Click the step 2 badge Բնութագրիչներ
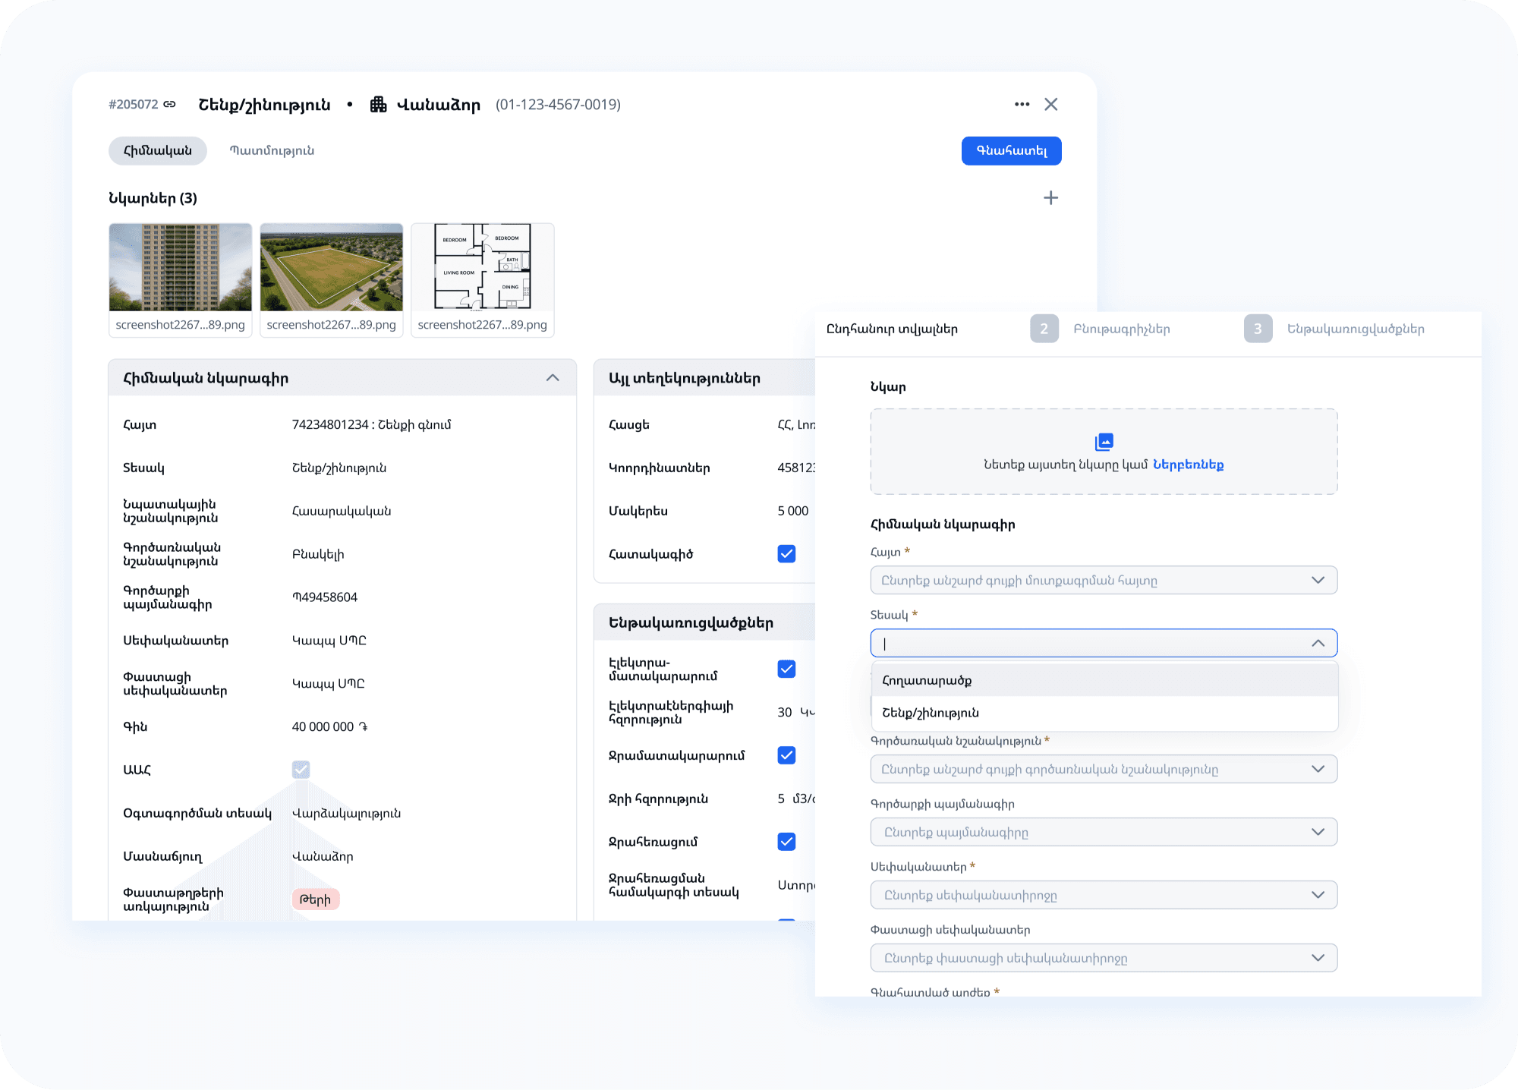This screenshot has width=1518, height=1090. (1044, 329)
